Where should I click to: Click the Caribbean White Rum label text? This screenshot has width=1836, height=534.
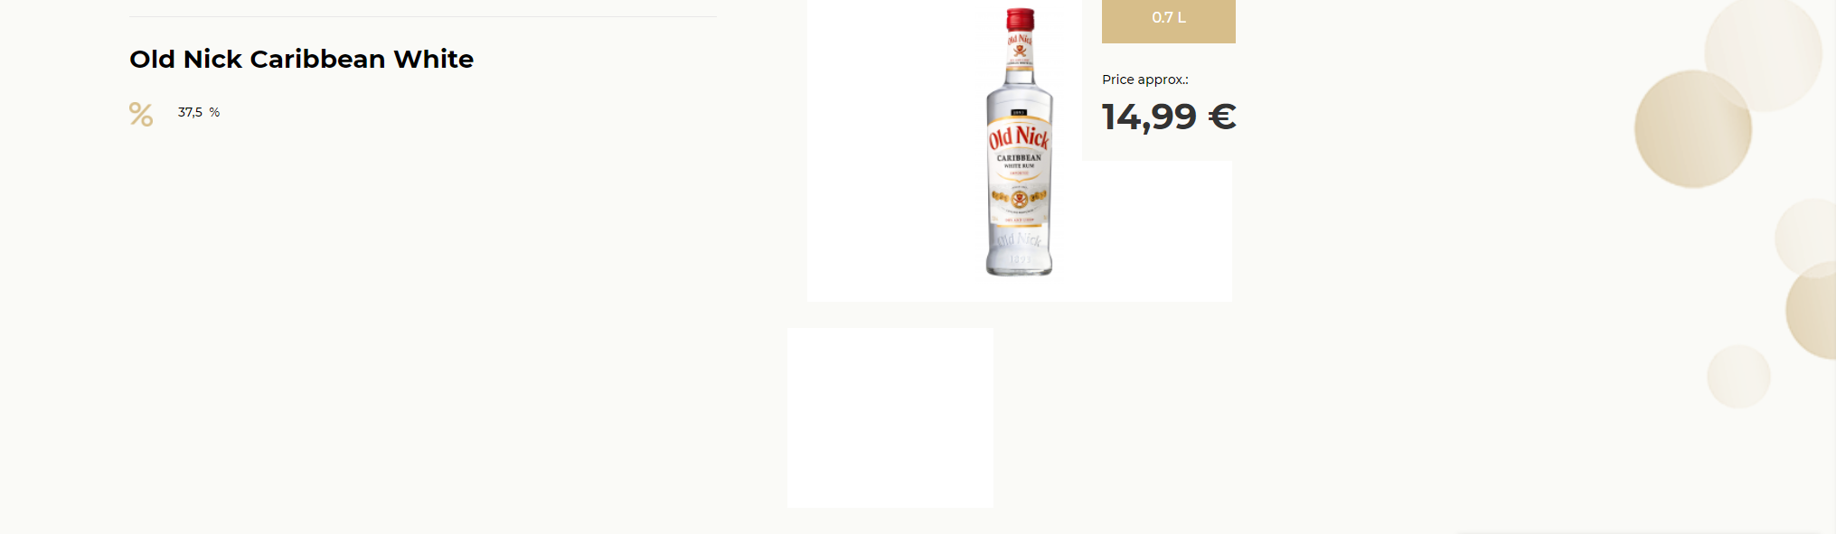click(x=1019, y=161)
